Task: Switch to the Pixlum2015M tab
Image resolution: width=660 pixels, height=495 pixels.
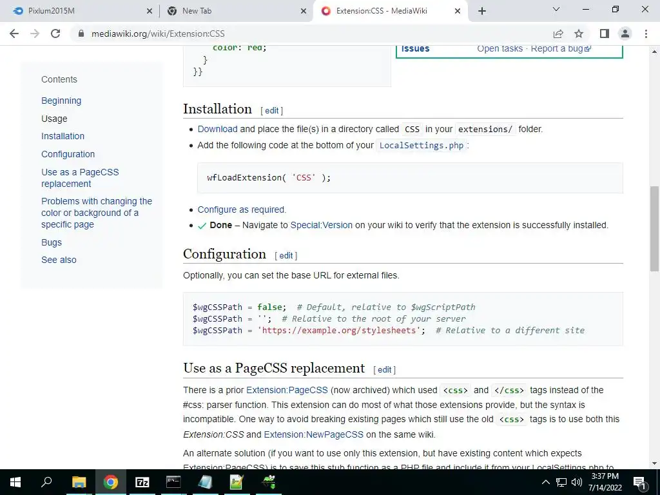Action: (80, 12)
